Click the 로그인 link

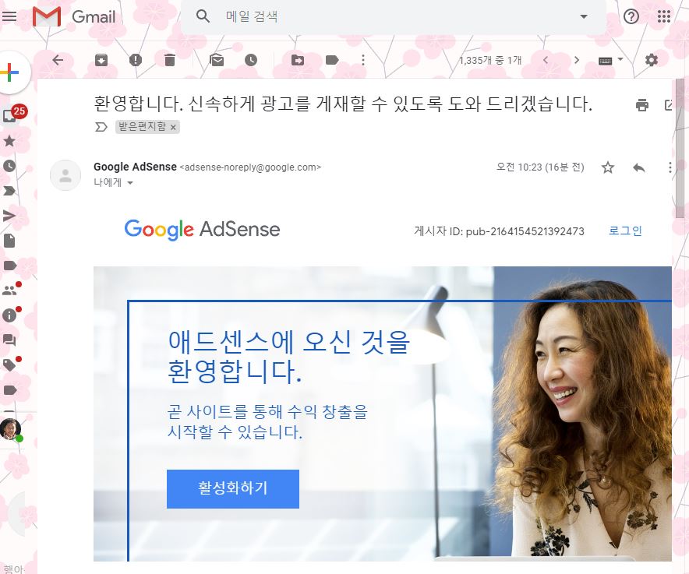pos(625,231)
